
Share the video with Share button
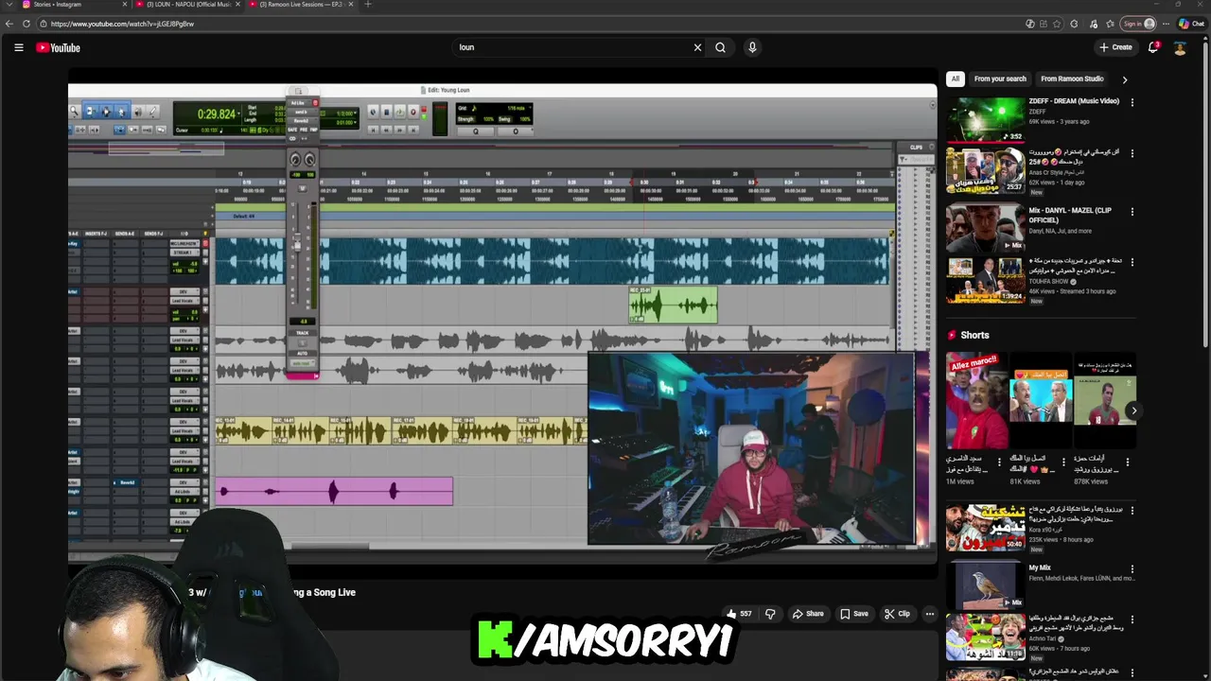click(x=808, y=614)
